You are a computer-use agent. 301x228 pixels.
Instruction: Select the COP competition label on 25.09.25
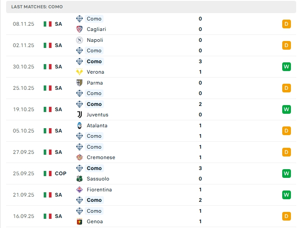(61, 174)
